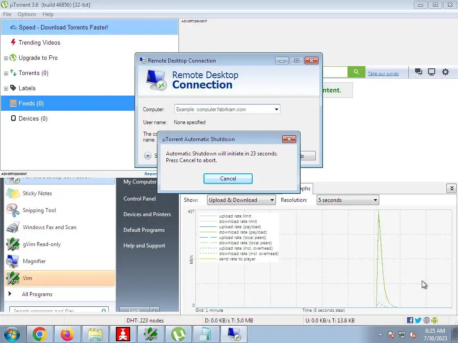Image resolution: width=458 pixels, height=343 pixels.
Task: Click the Upgrade to Pro µTorrent icon
Action: click(x=13, y=58)
